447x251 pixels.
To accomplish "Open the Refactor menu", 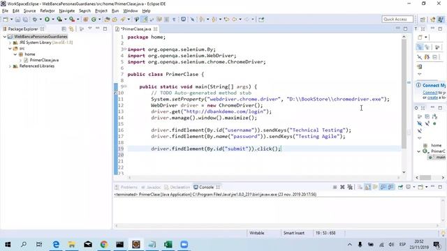I will [x=47, y=11].
